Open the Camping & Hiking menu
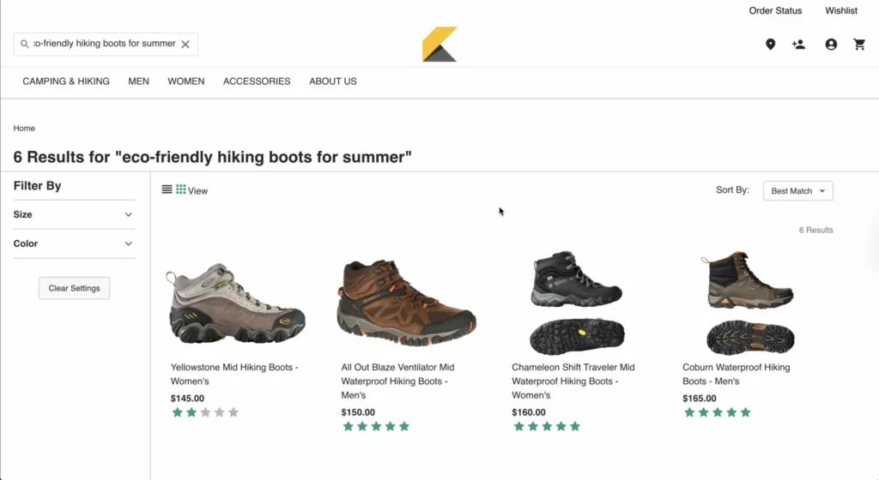 pos(66,81)
